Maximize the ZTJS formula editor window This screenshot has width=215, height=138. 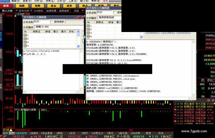tap(79, 17)
